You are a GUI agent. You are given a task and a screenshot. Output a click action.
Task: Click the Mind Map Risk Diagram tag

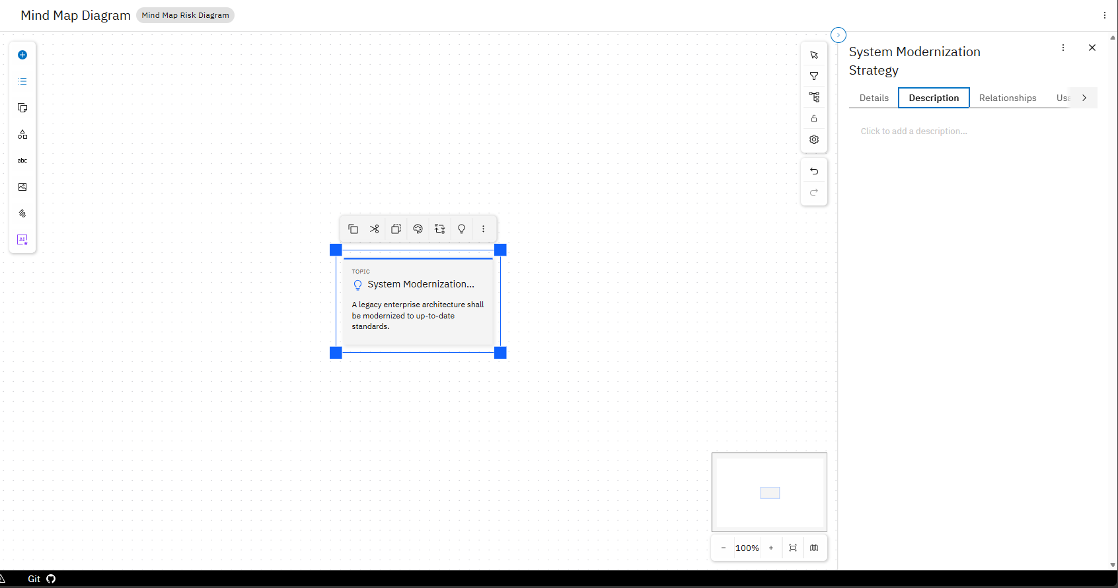185,15
